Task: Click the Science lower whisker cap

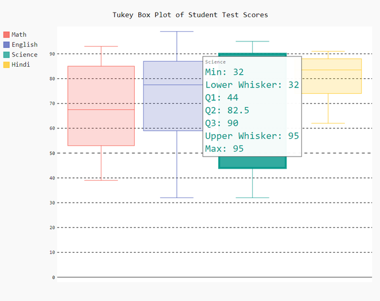Action: pyautogui.click(x=252, y=198)
